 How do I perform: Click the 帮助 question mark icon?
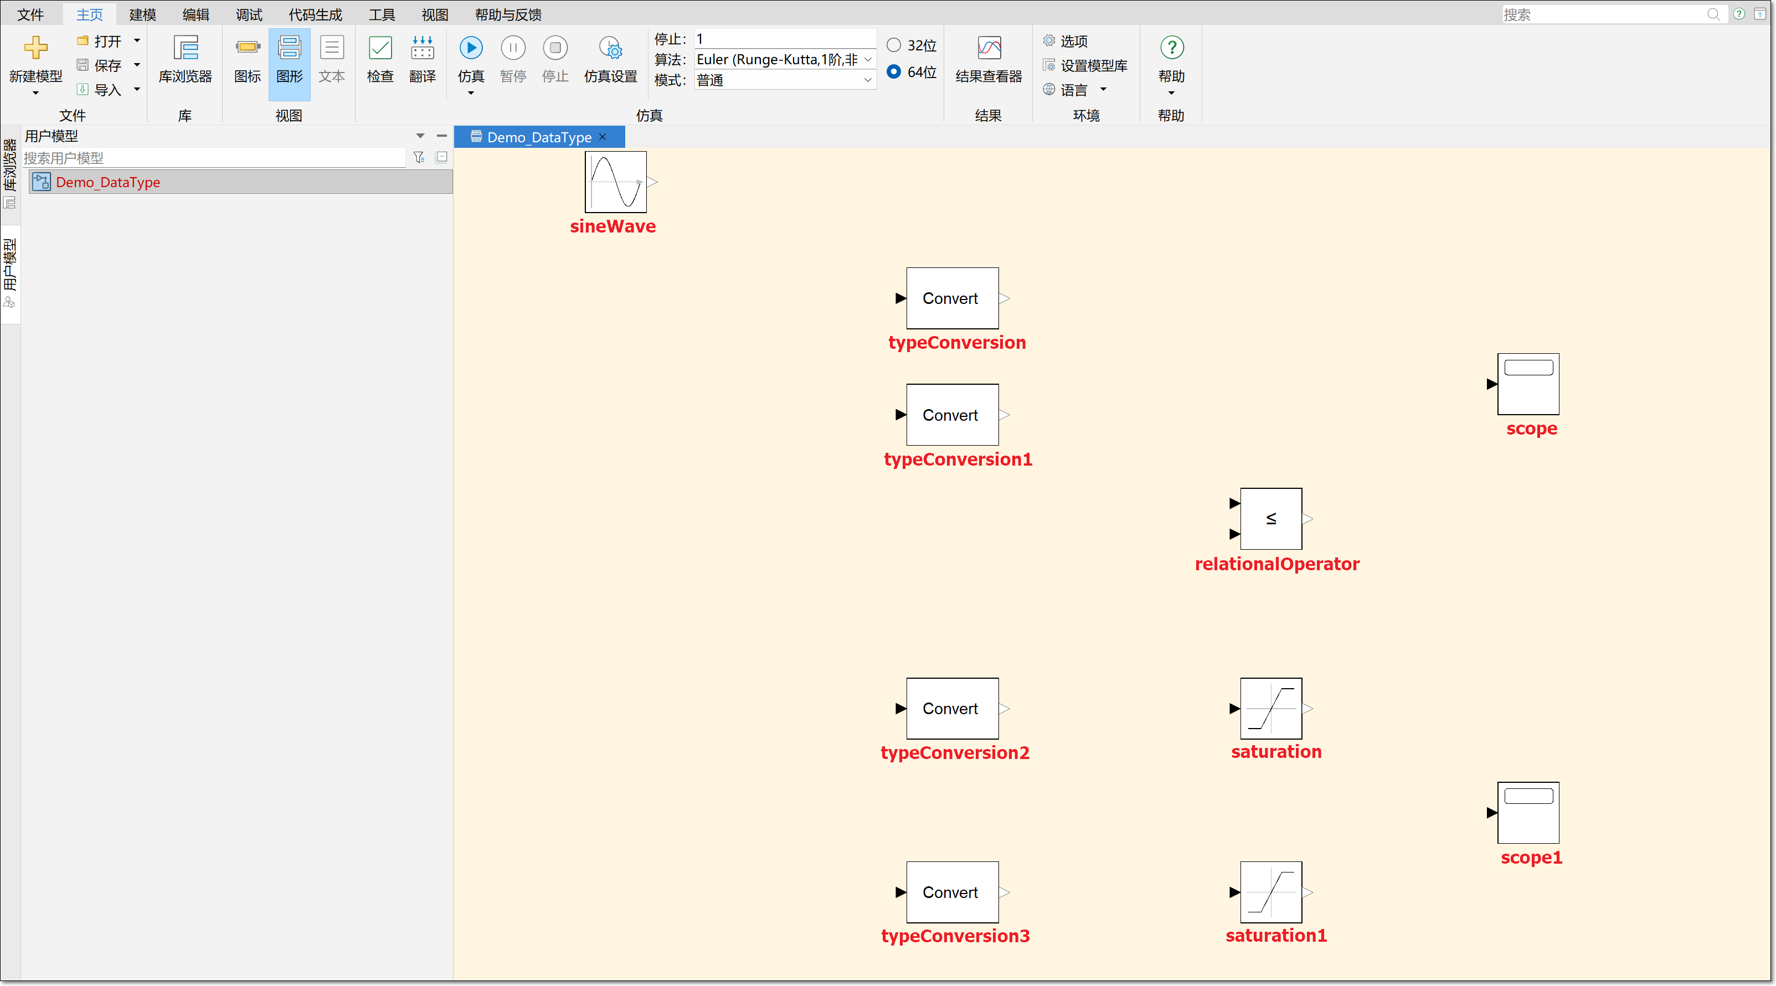(1172, 48)
